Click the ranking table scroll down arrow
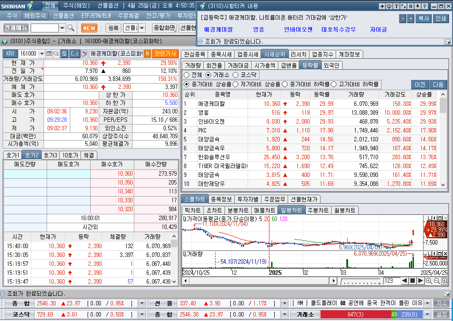The image size is (453, 321). point(443,185)
